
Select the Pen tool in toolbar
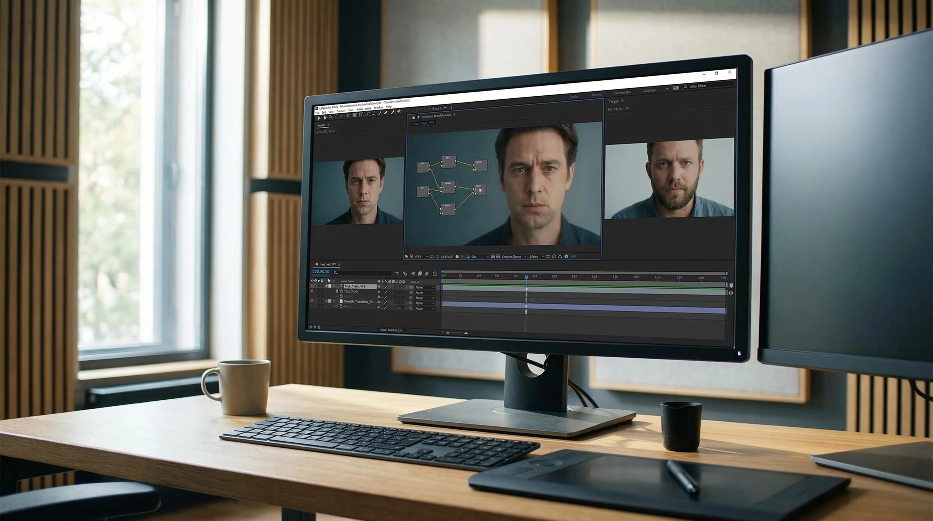click(x=374, y=114)
